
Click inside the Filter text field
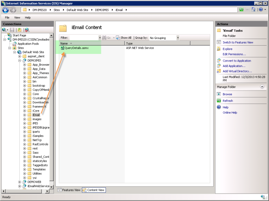click(x=84, y=38)
